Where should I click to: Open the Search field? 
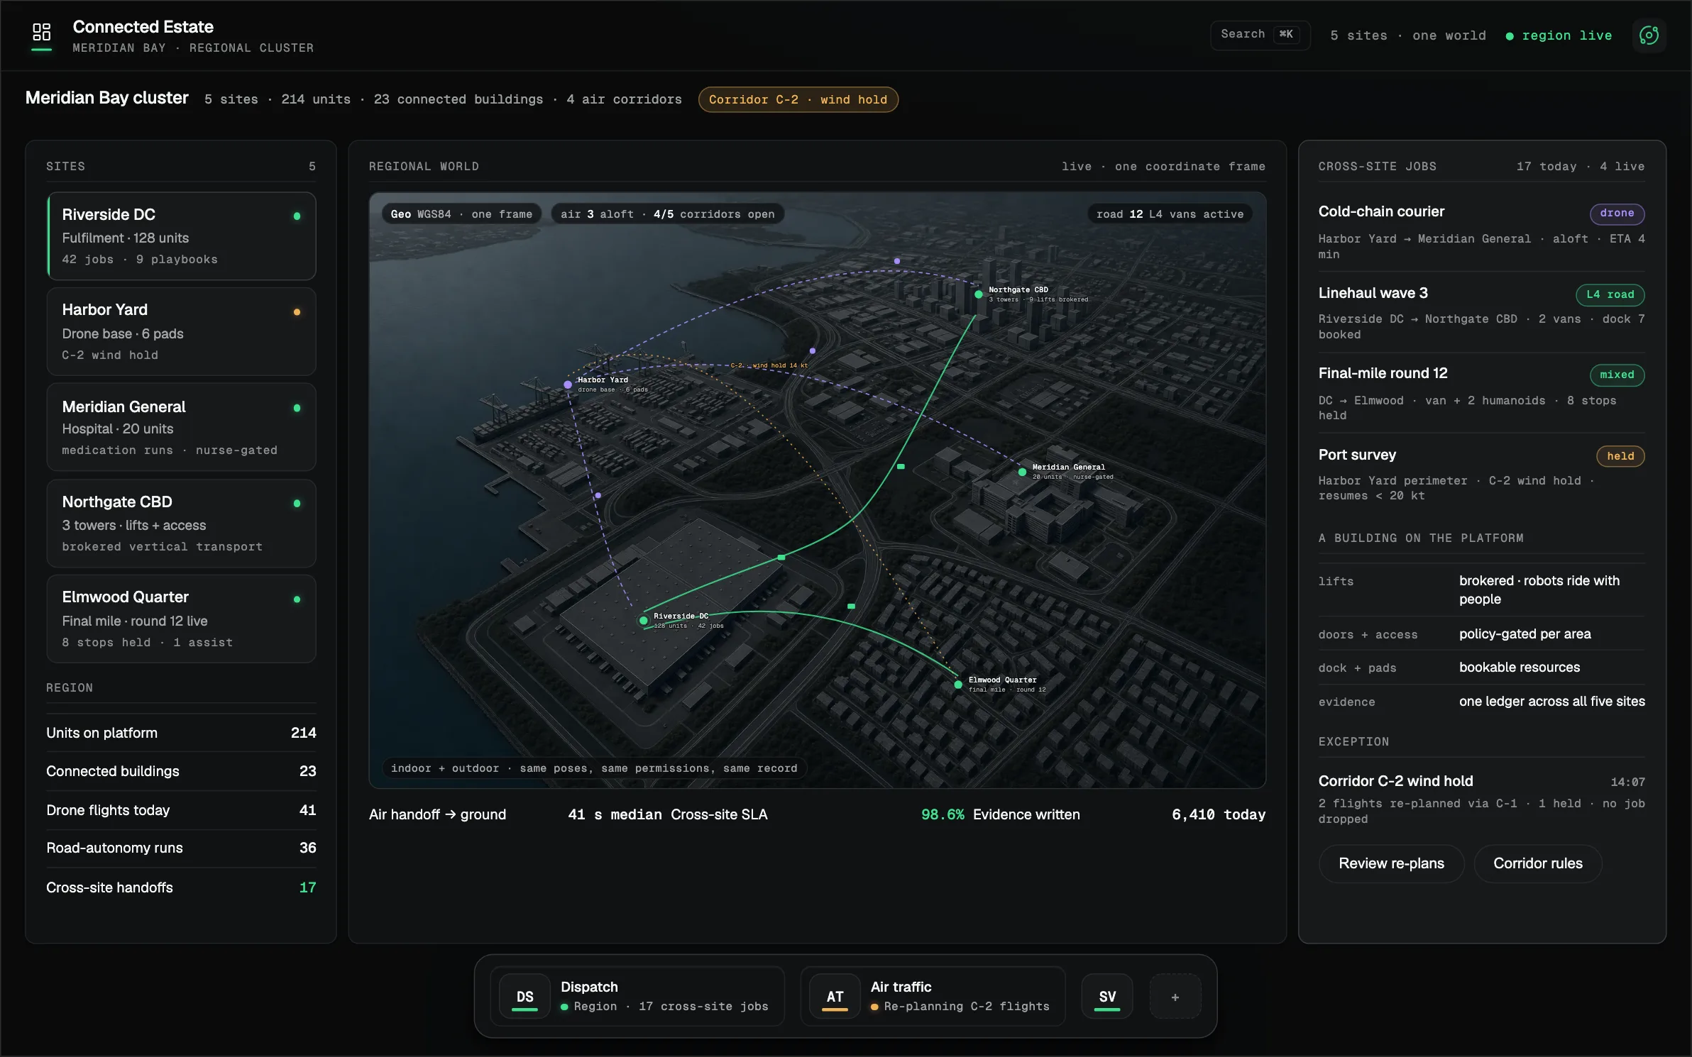[x=1260, y=35]
